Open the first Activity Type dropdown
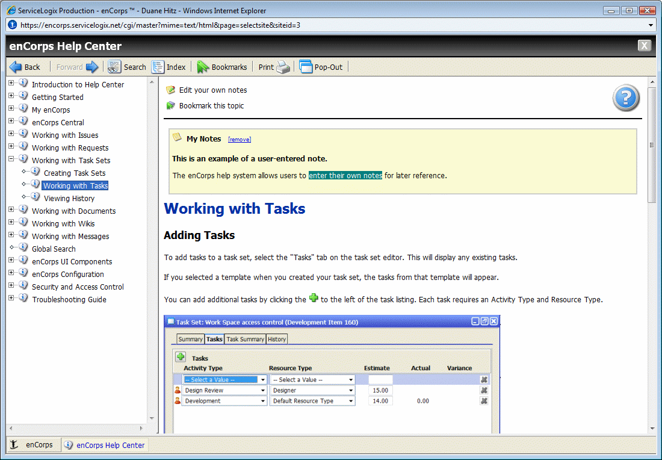The width and height of the screenshot is (662, 460). (224, 380)
